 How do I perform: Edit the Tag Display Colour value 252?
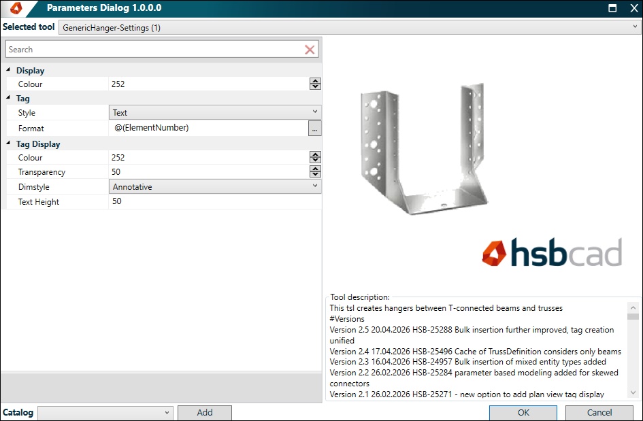pyautogui.click(x=209, y=157)
